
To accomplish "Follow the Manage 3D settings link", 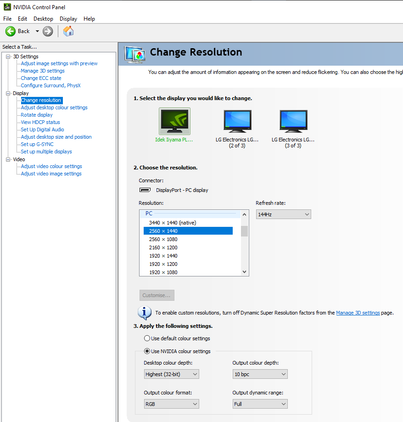I will [358, 313].
